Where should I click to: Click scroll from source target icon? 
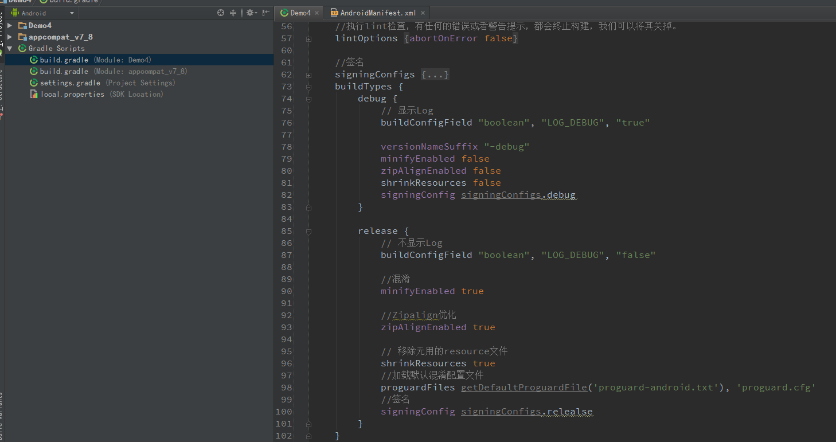(221, 13)
